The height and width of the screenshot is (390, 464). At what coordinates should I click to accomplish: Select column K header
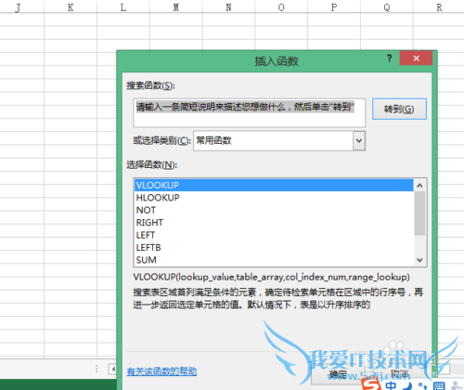click(71, 6)
